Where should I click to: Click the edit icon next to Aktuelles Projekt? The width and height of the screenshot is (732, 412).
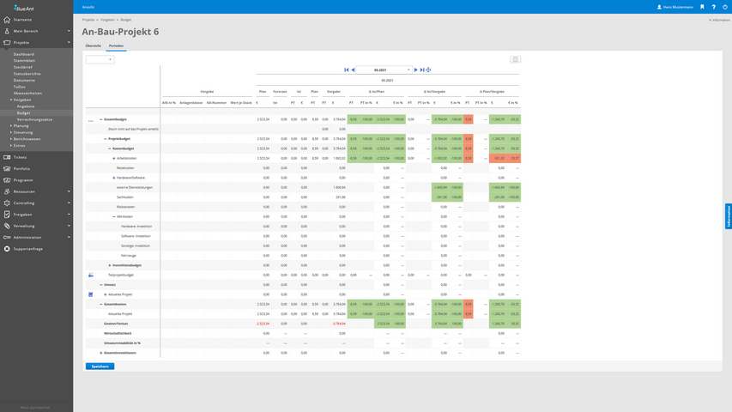pyautogui.click(x=91, y=294)
